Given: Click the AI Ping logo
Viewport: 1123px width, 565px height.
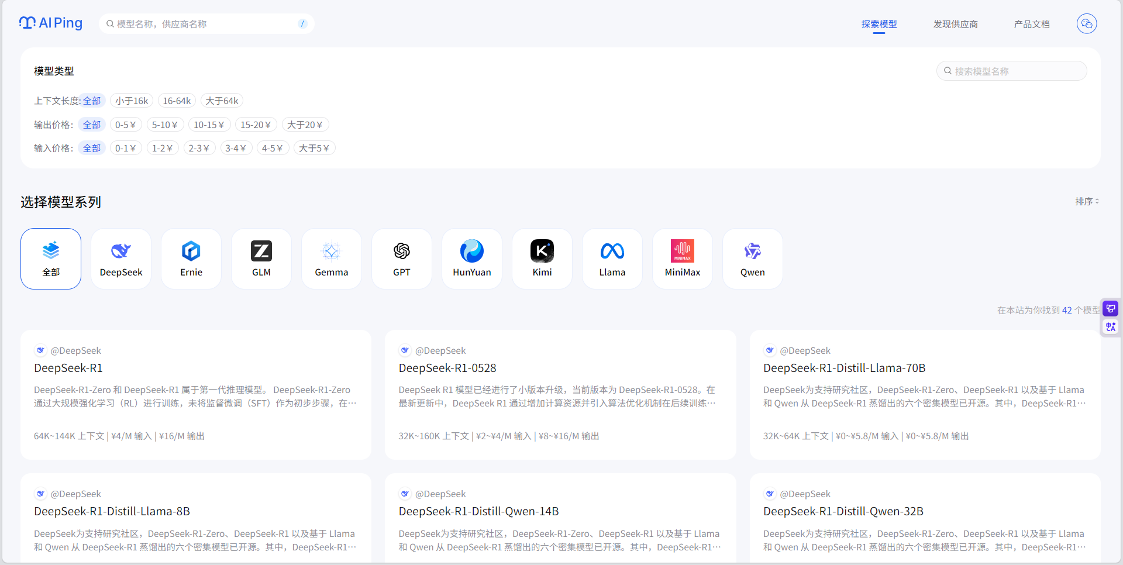Looking at the screenshot, I should [x=51, y=23].
